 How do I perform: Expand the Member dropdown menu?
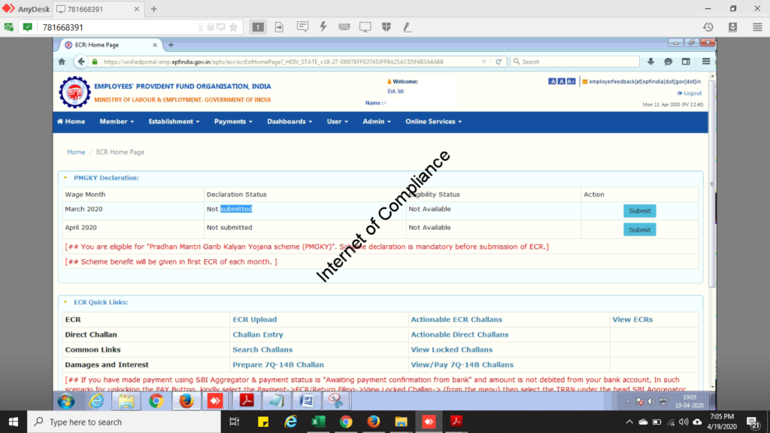(117, 121)
